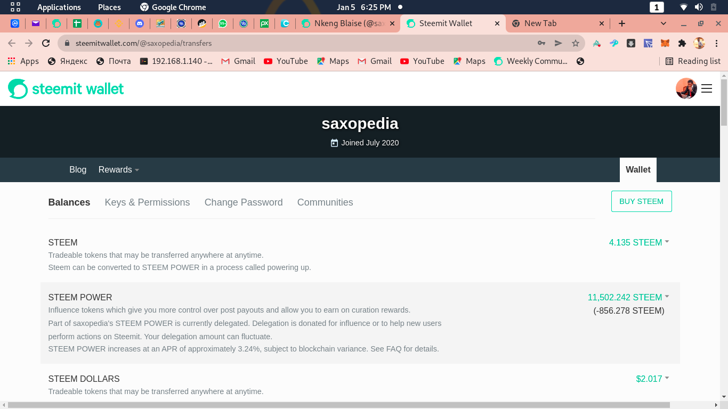Open Chrome three-dot menu

[716, 43]
